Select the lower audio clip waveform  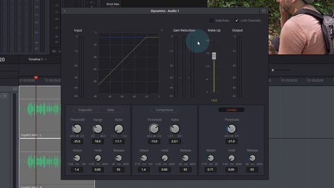point(43,161)
